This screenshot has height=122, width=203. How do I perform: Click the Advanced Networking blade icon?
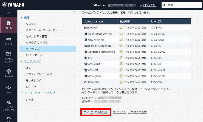tap(86, 52)
